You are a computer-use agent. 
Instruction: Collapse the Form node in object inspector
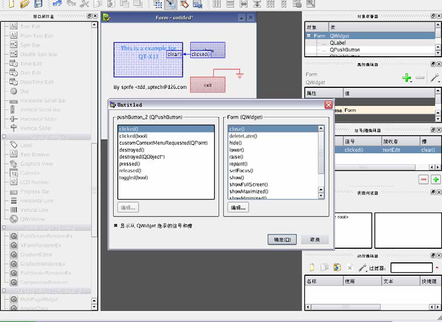click(309, 36)
